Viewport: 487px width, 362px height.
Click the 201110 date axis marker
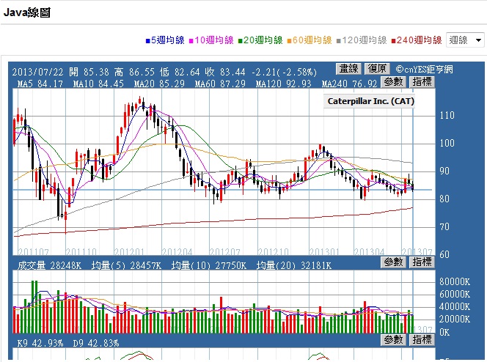click(81, 251)
